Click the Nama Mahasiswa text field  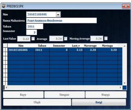coord(61,21)
